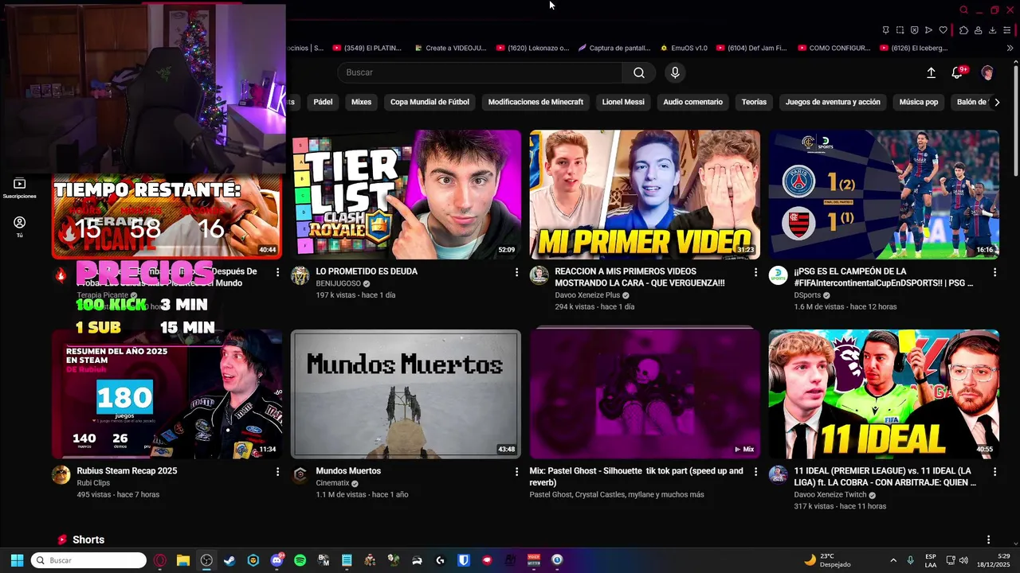Open options for LO PROMETIDO ES DEUDA video

[516, 272]
